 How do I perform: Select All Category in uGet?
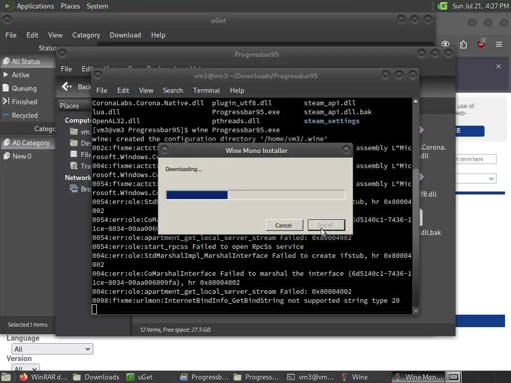click(28, 143)
